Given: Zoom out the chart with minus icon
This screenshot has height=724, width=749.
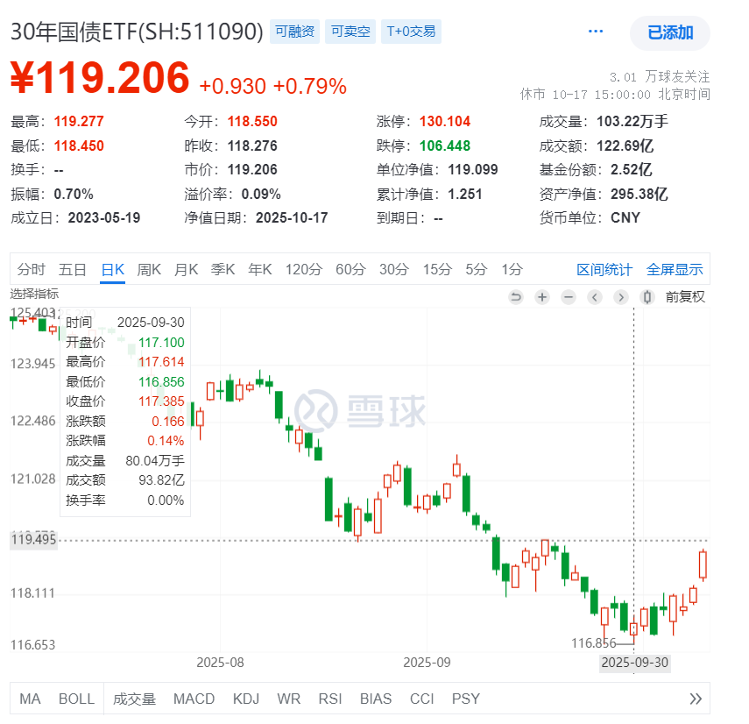Looking at the screenshot, I should (x=568, y=297).
